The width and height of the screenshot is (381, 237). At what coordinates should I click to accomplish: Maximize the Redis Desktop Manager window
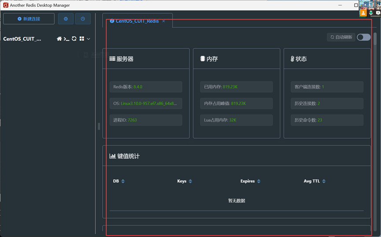coord(356,5)
